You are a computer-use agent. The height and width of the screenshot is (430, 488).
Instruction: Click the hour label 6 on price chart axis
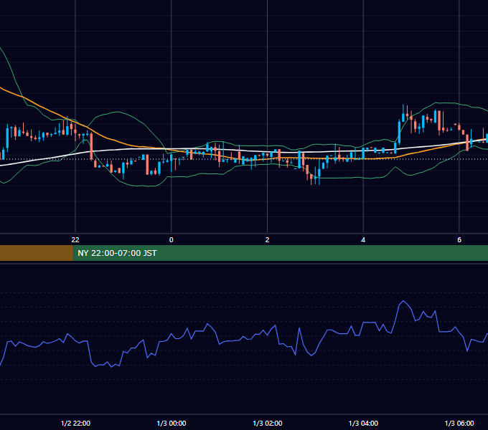pos(459,239)
